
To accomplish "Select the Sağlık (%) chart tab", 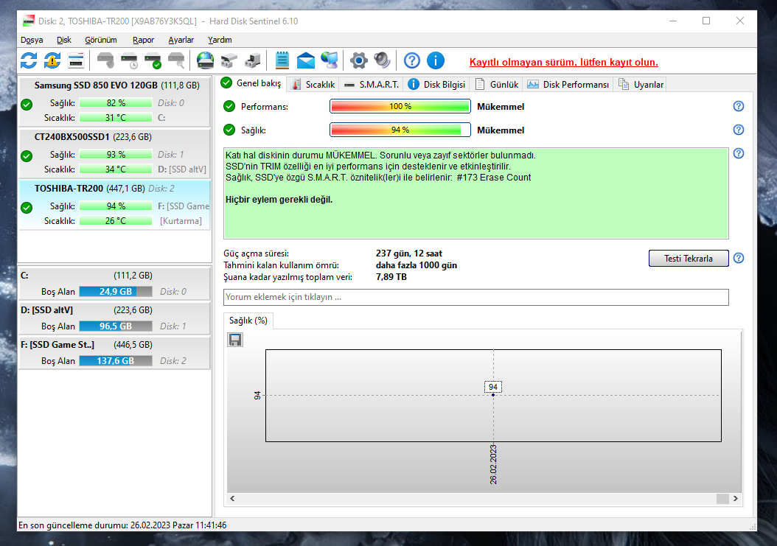I will [248, 321].
